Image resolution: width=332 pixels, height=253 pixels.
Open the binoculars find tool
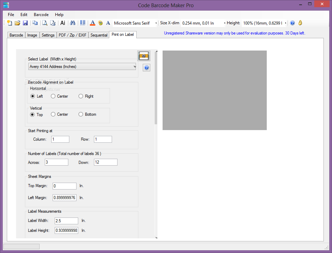pos(73,23)
